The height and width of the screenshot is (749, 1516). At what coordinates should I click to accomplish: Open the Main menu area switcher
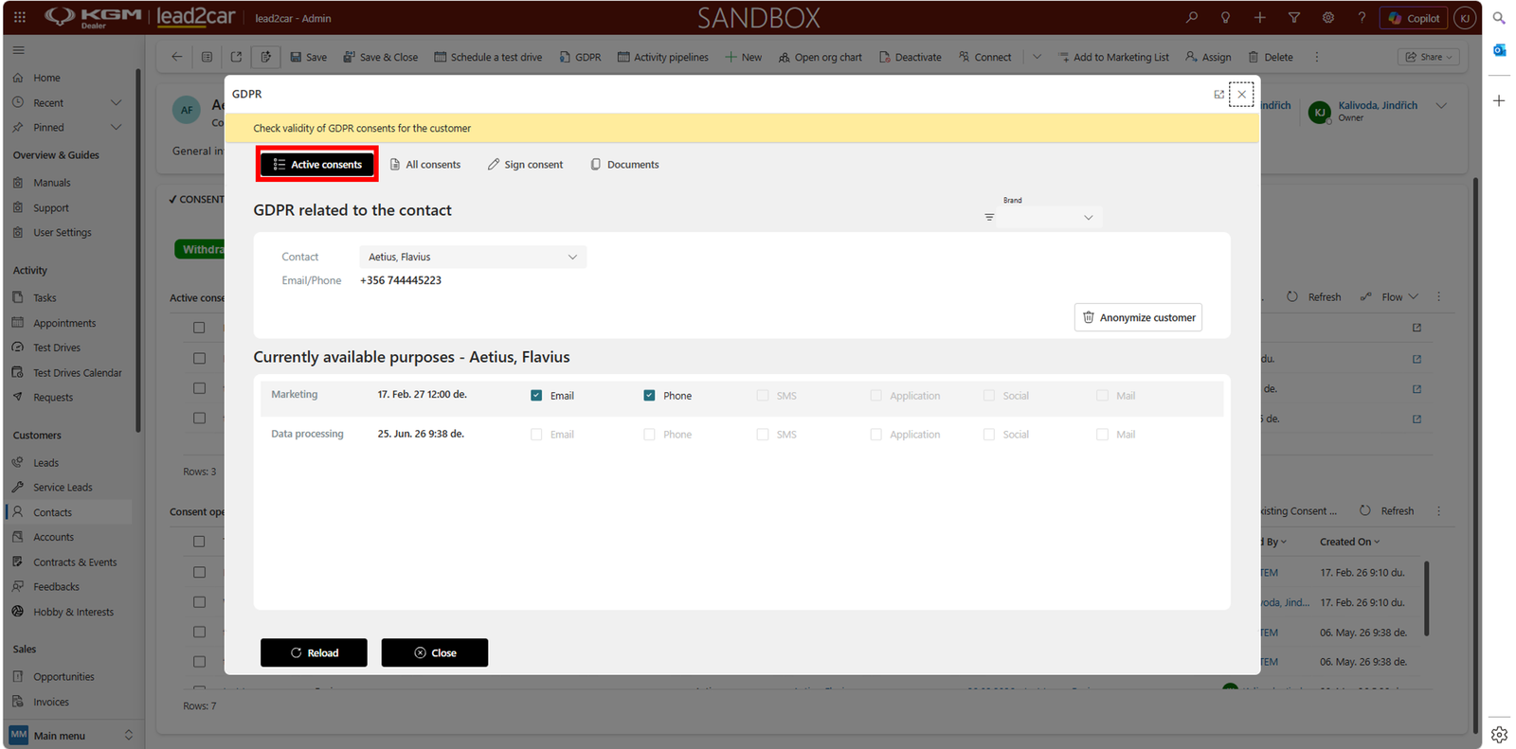72,735
